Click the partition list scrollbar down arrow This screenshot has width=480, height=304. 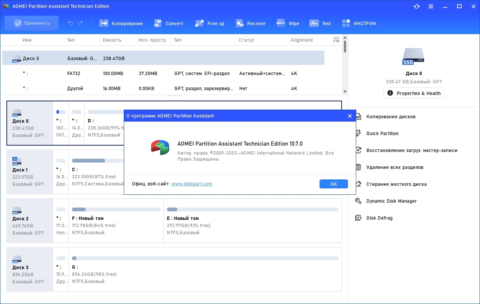coord(345,91)
